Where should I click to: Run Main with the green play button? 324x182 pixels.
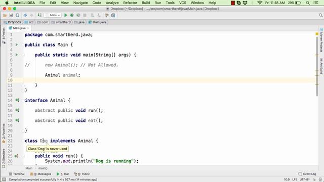pos(66,15)
